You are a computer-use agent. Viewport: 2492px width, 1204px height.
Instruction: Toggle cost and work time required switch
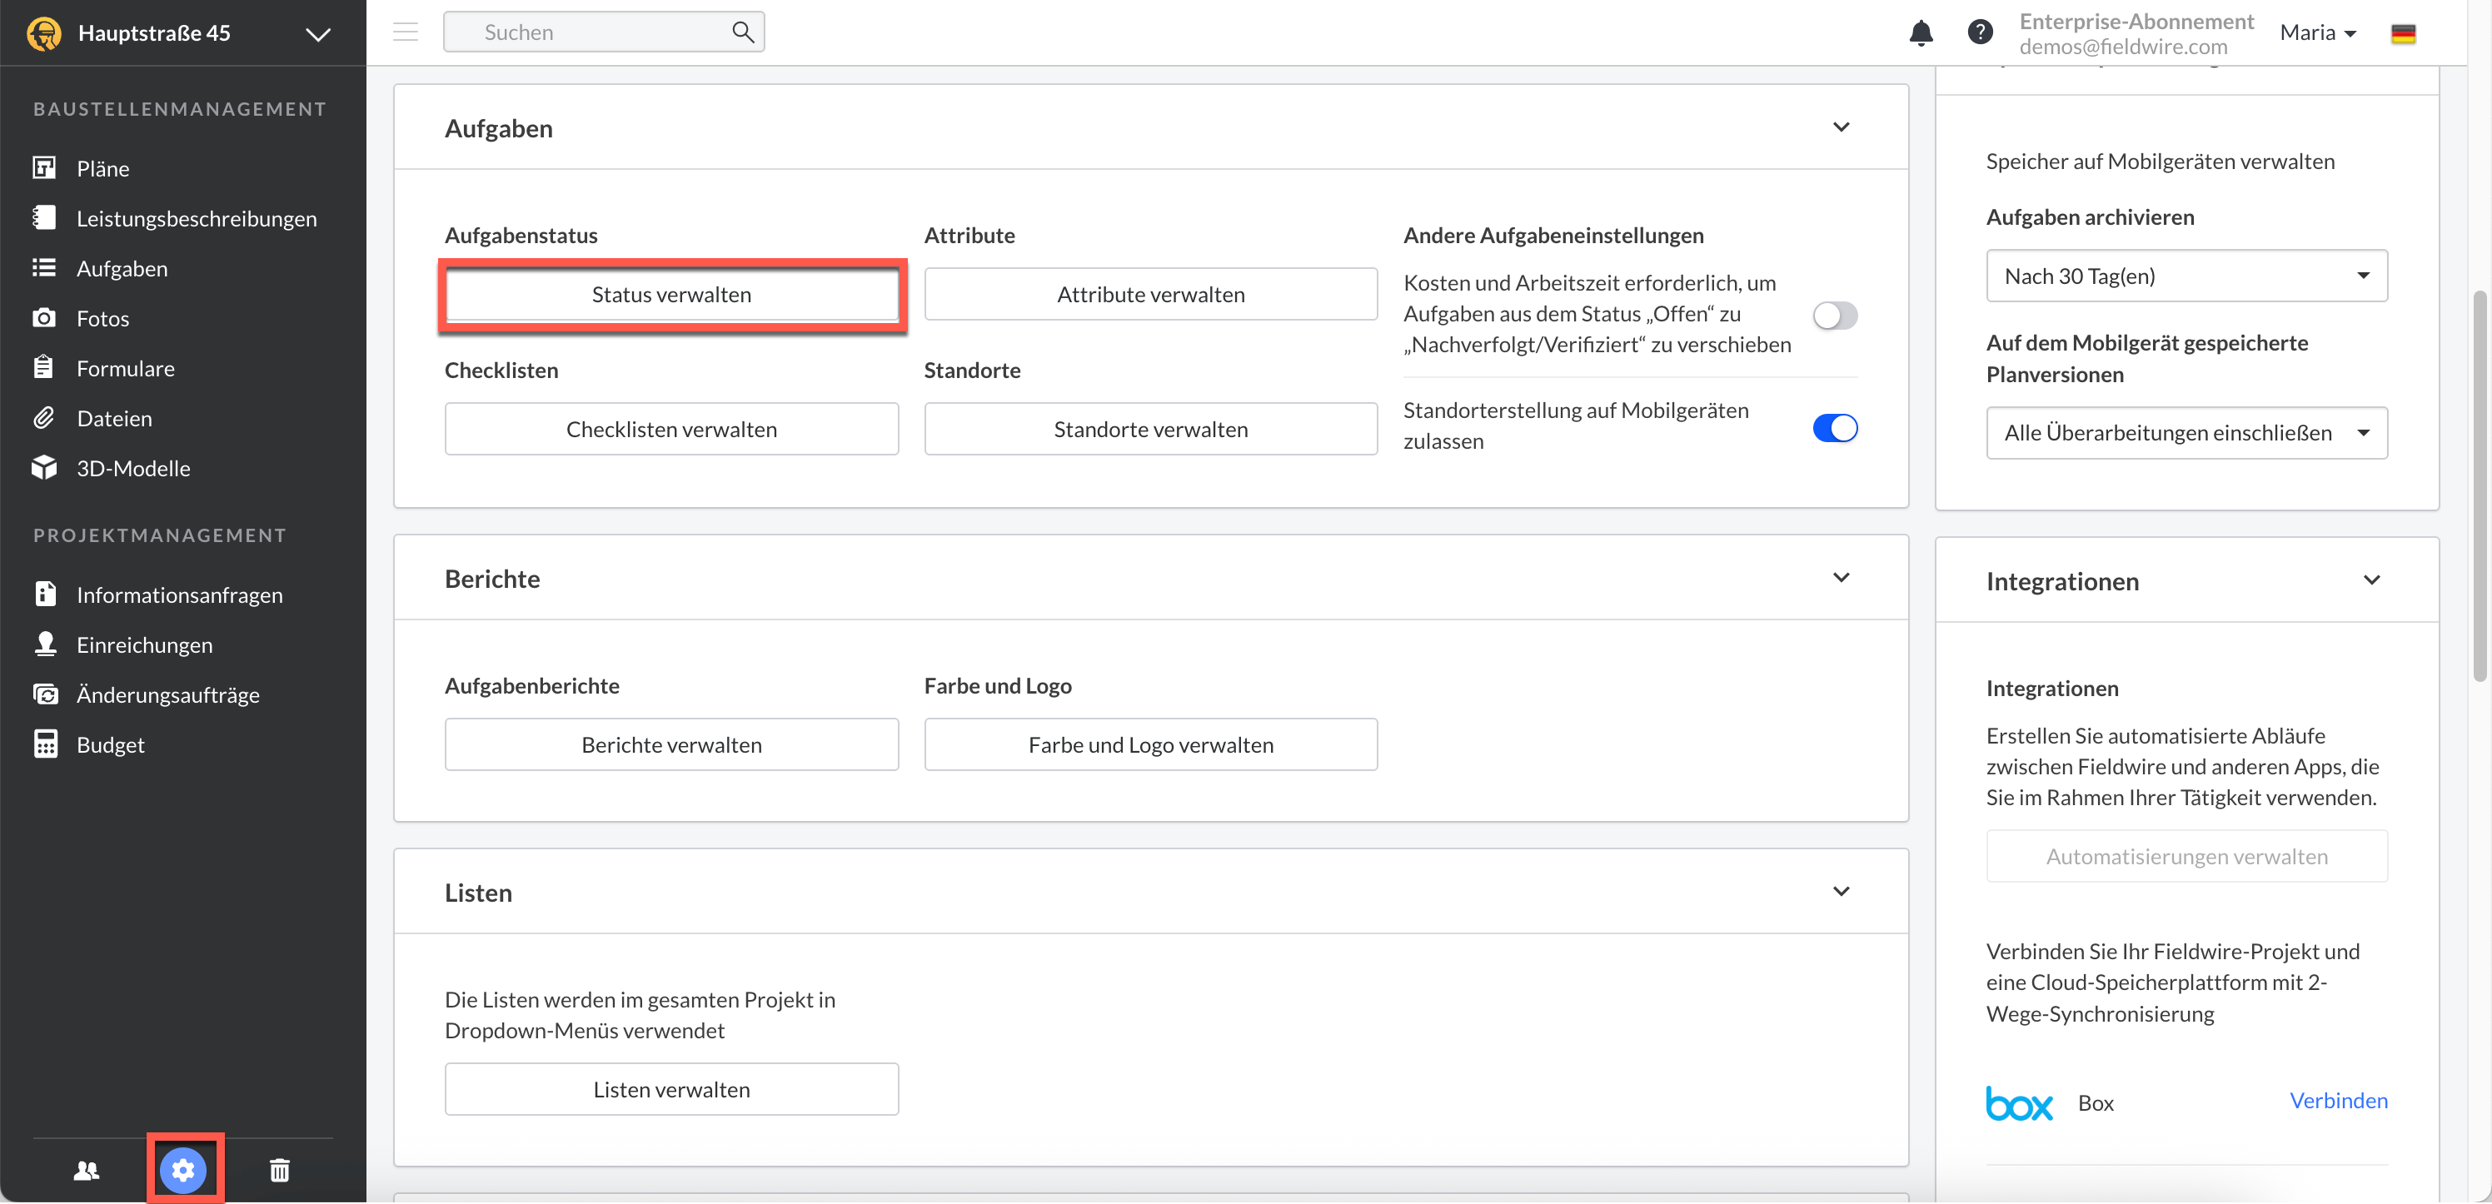pos(1834,316)
